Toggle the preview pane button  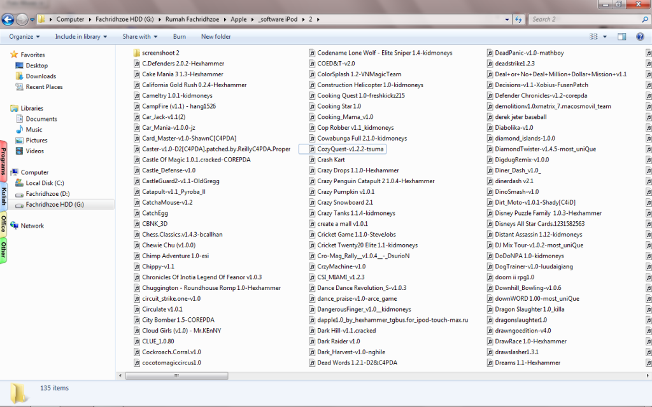(621, 36)
